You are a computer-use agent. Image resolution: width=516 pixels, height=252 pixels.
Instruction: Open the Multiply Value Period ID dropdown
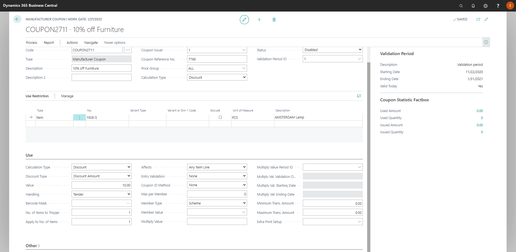click(359, 167)
